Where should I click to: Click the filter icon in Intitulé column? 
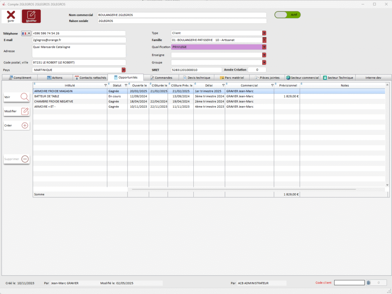tap(105, 85)
